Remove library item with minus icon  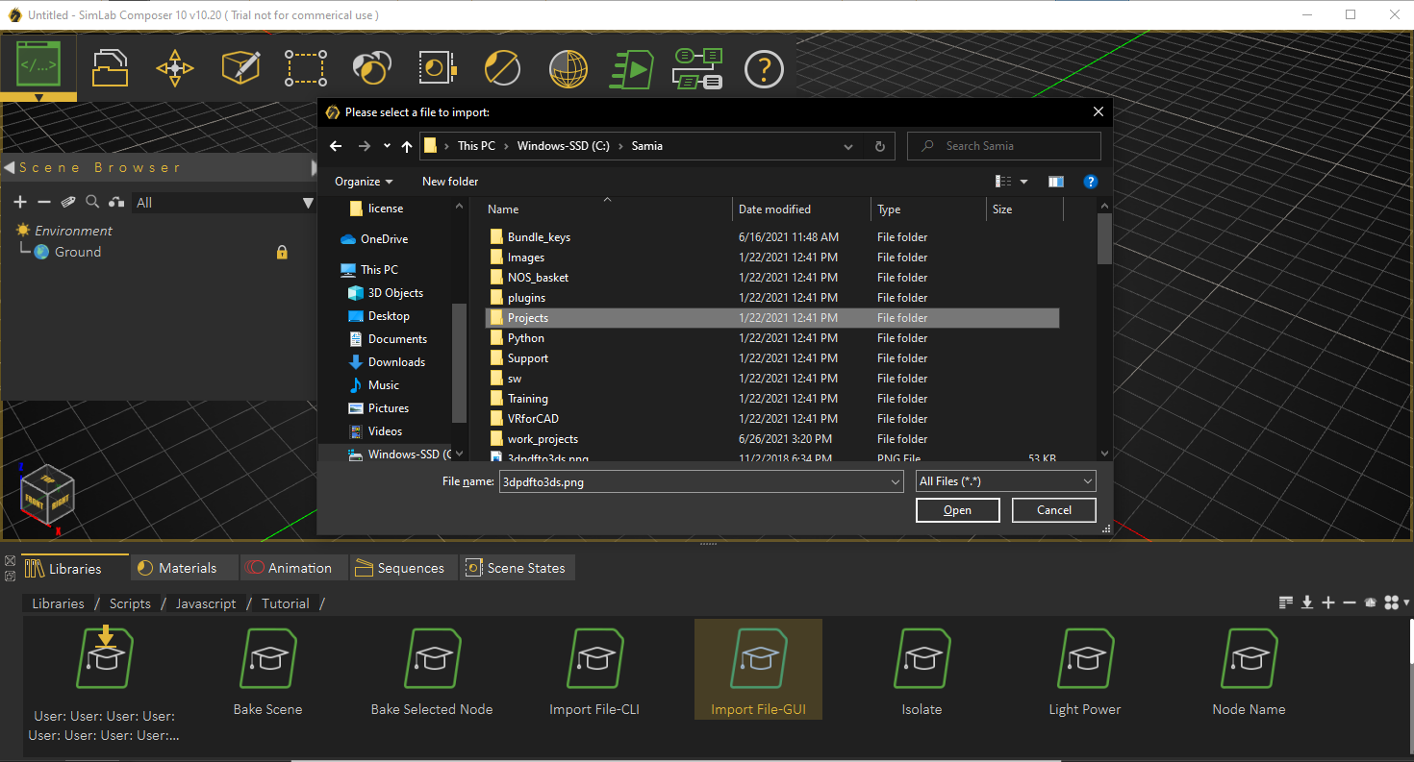pyautogui.click(x=1350, y=602)
